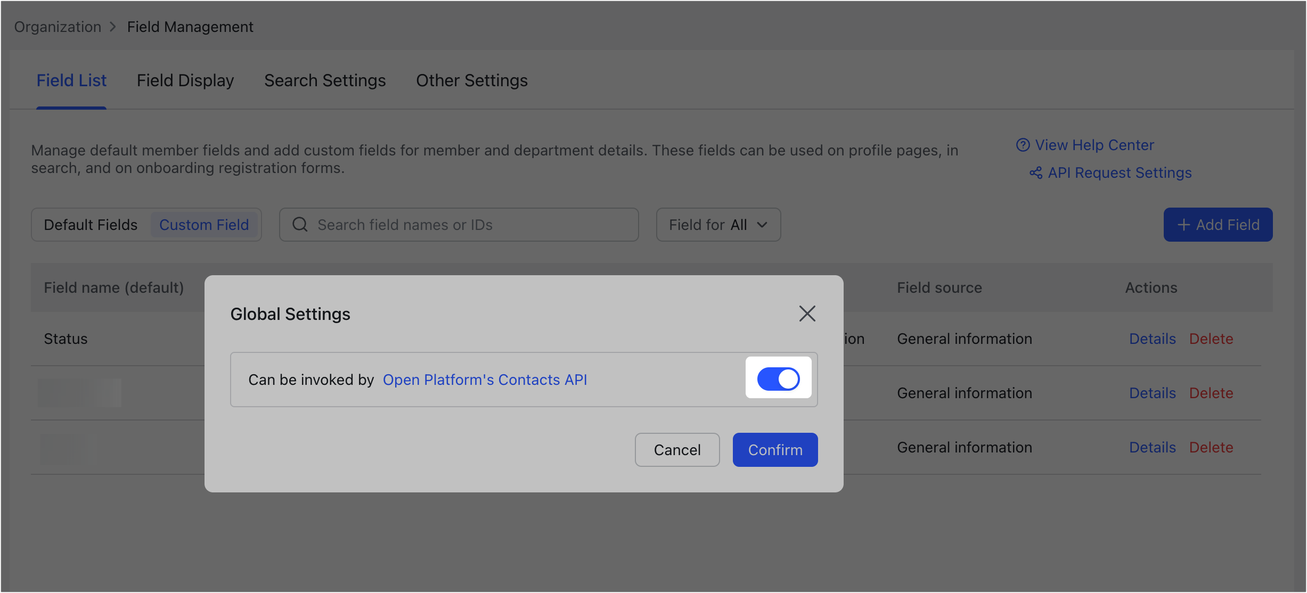The image size is (1307, 593).
Task: Focus the Search field names or IDs box
Action: point(459,225)
